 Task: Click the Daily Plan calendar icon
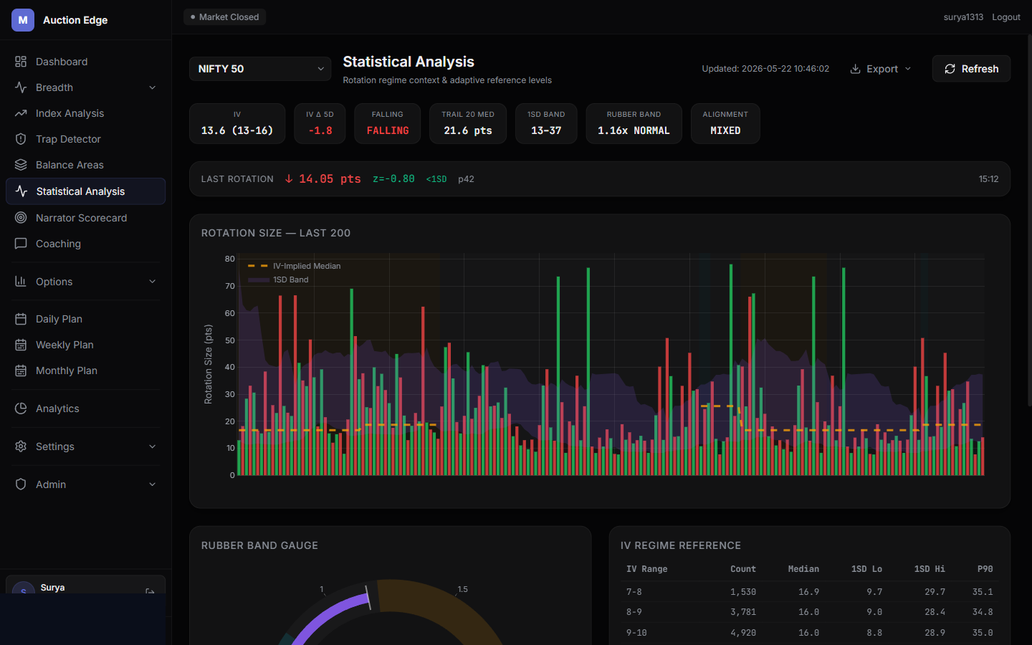21,319
